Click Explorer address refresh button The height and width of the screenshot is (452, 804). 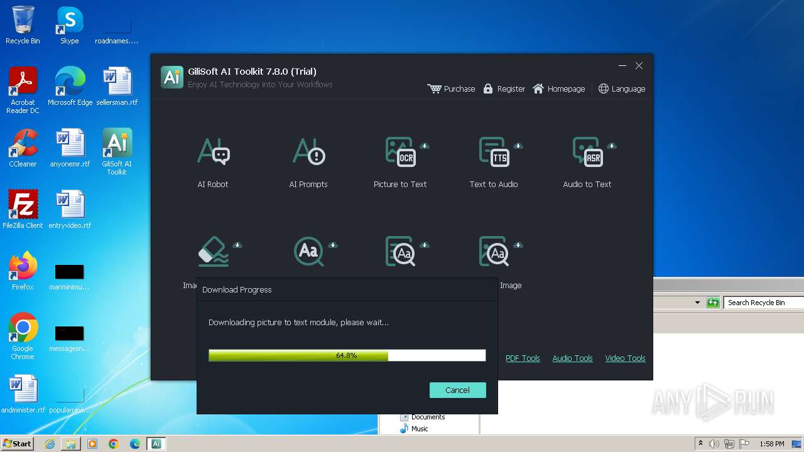pos(713,303)
